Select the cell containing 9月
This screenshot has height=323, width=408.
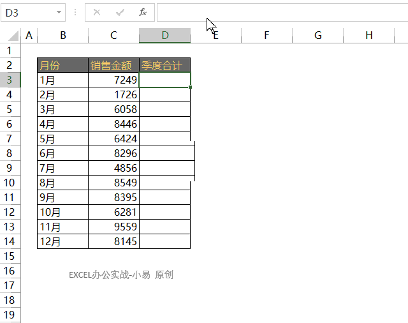click(62, 197)
